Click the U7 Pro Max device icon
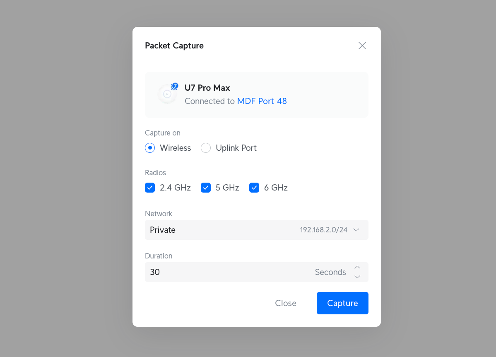496x357 pixels. tap(167, 94)
